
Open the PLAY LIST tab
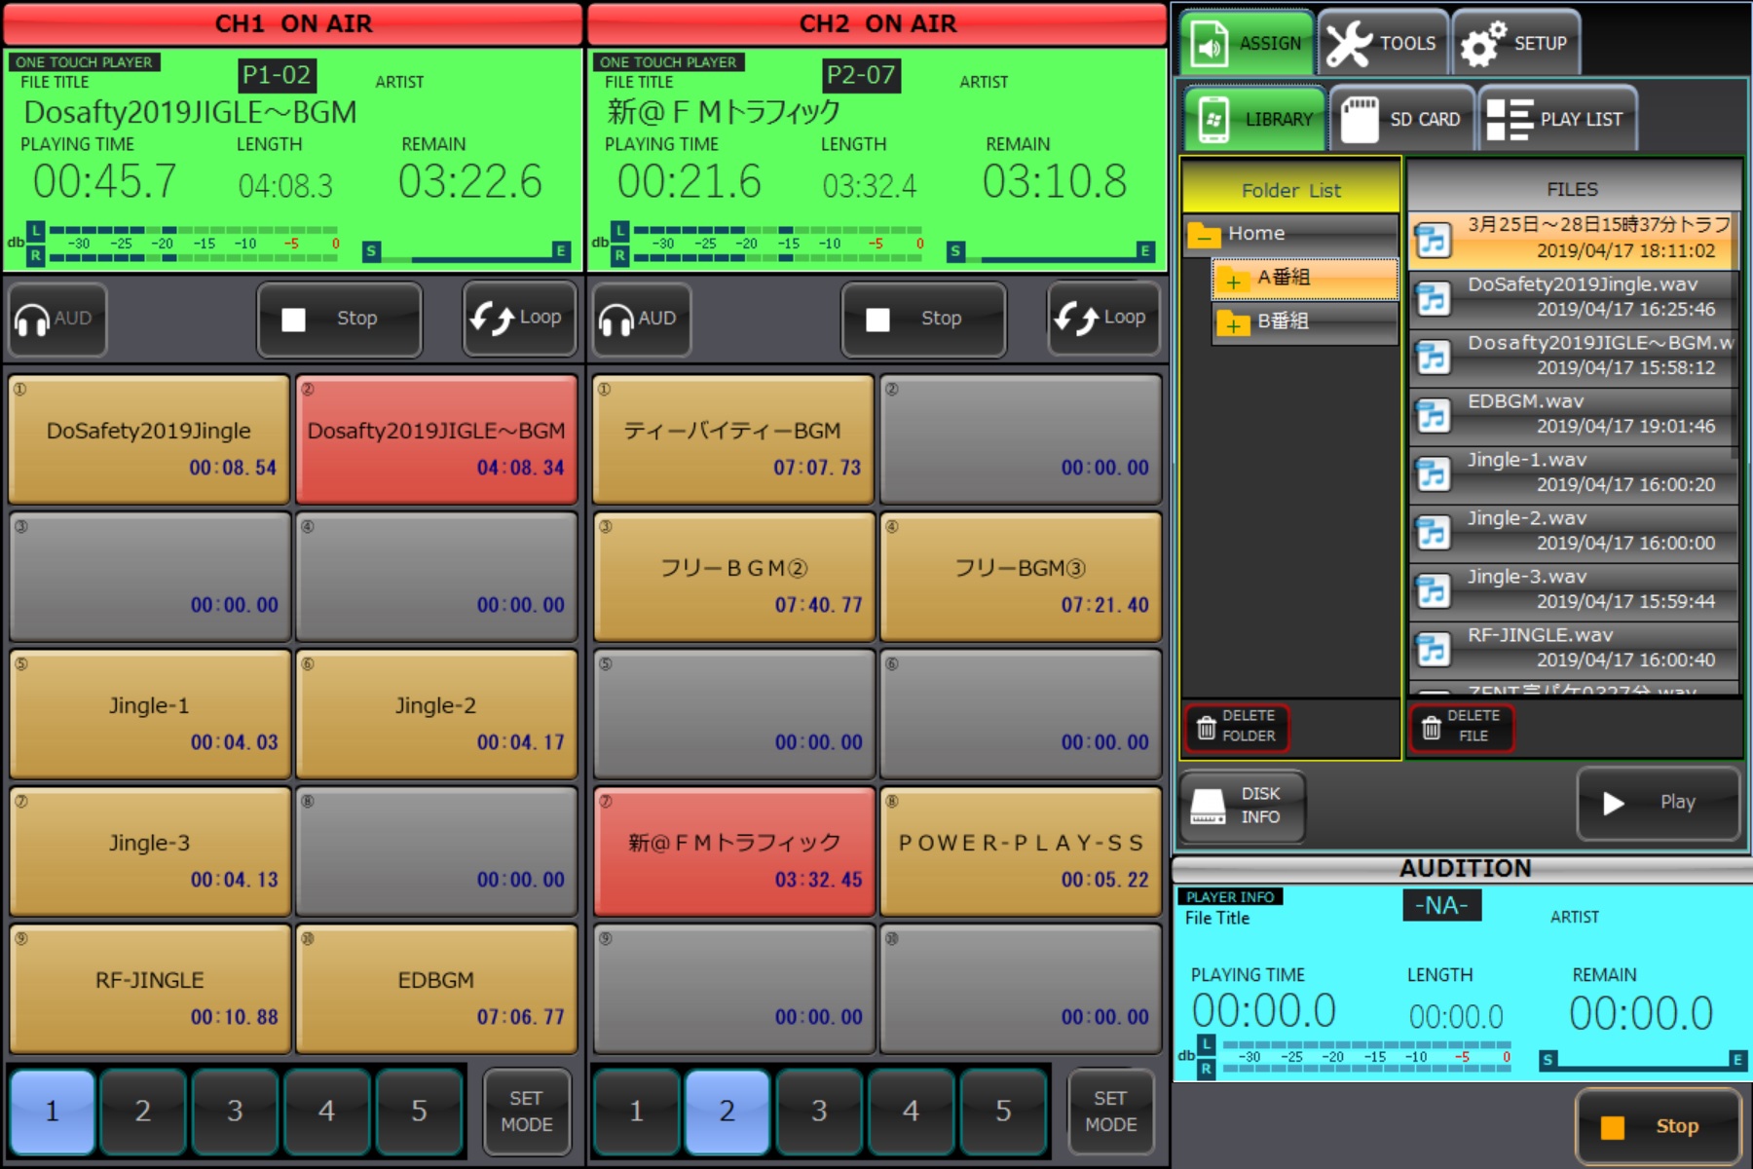(1556, 120)
